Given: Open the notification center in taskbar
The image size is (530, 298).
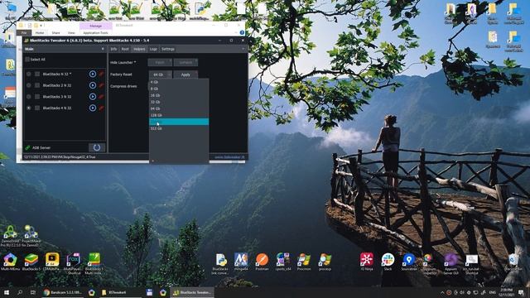Looking at the screenshot, I should (521, 292).
